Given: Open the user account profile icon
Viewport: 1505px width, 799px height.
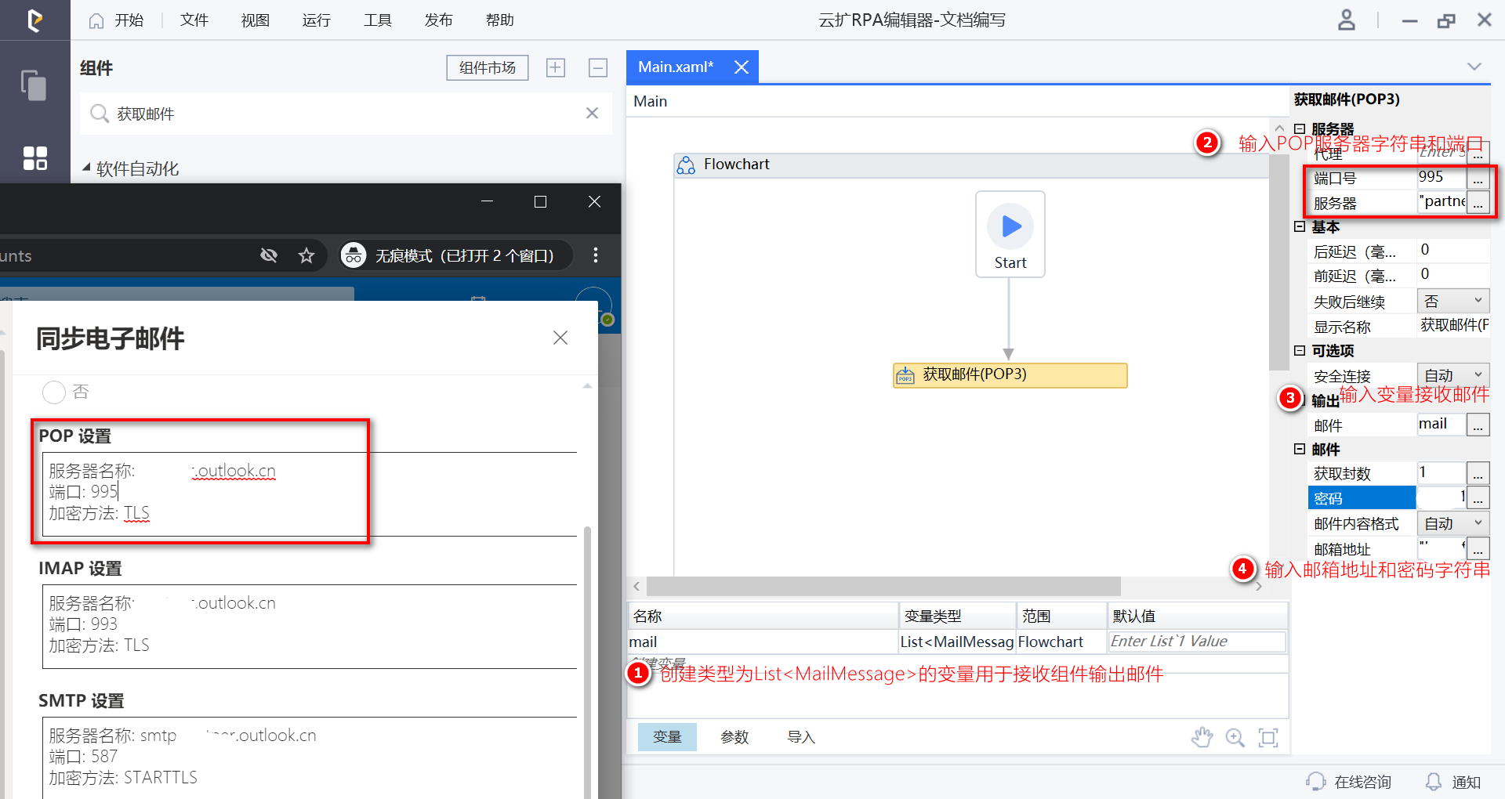Looking at the screenshot, I should 1346,20.
